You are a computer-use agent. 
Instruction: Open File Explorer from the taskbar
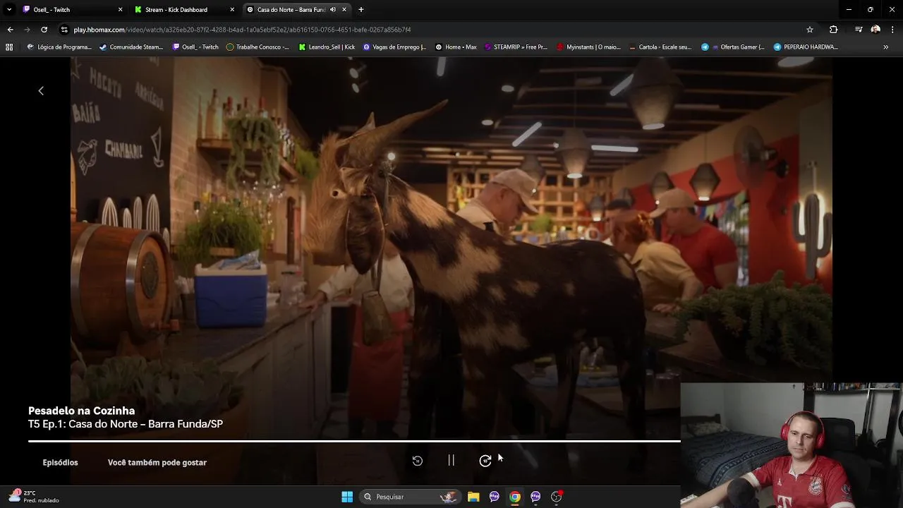(473, 497)
